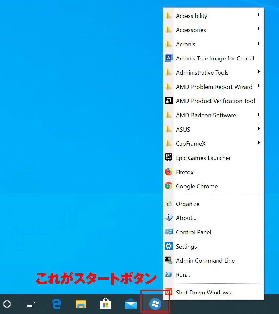
Task: Open the Mail app from taskbar
Action: 130,304
